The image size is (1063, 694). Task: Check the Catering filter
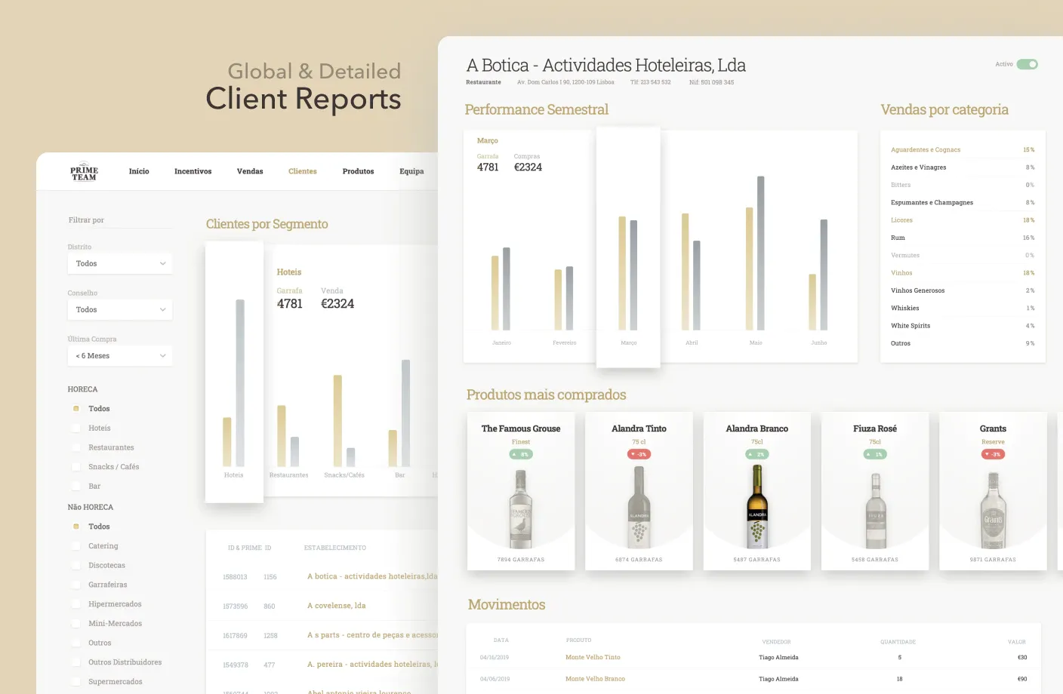76,546
